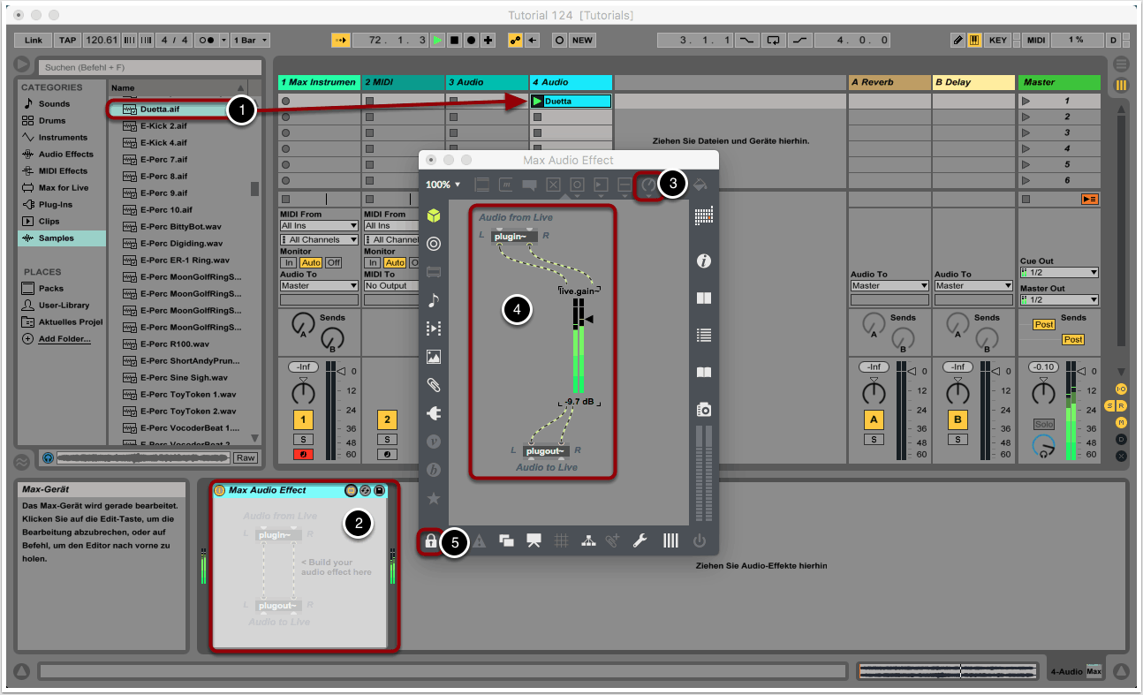Click the TAP tempo button
1143x695 pixels.
click(x=67, y=40)
